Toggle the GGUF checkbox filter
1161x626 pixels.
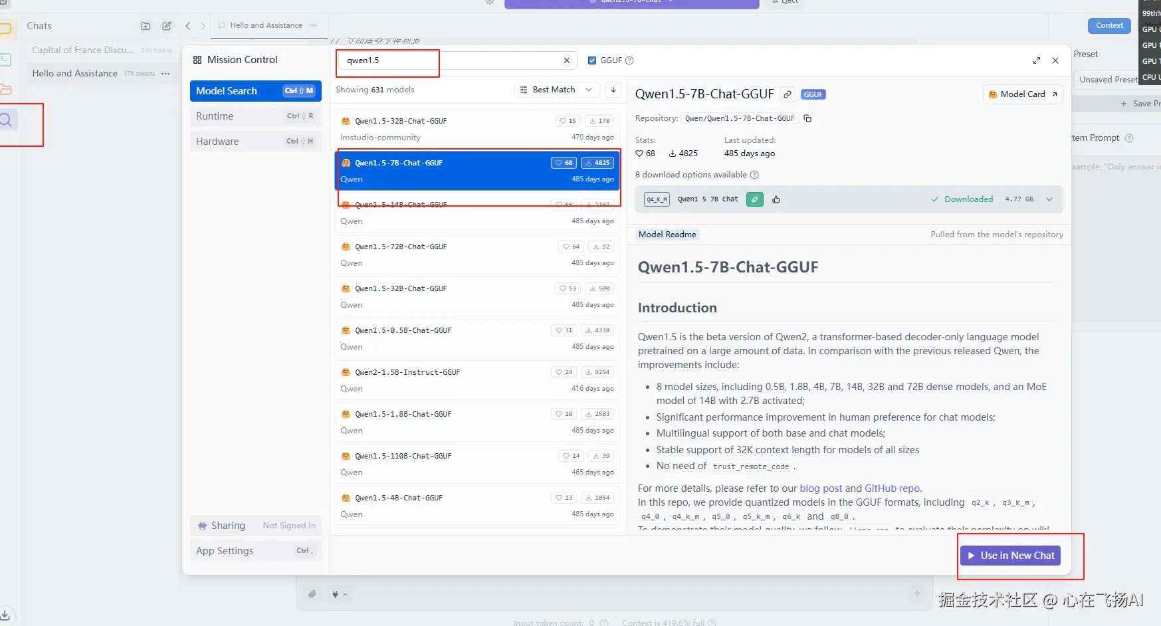pos(592,60)
